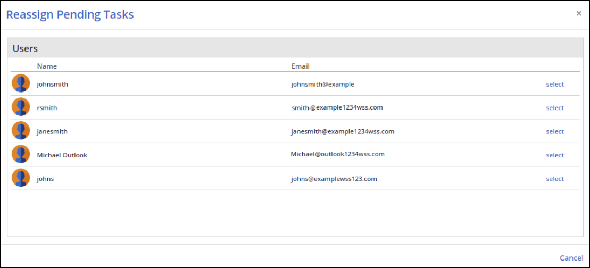This screenshot has width=590, height=268.
Task: Select rsmith for task reassignment
Action: [554, 108]
